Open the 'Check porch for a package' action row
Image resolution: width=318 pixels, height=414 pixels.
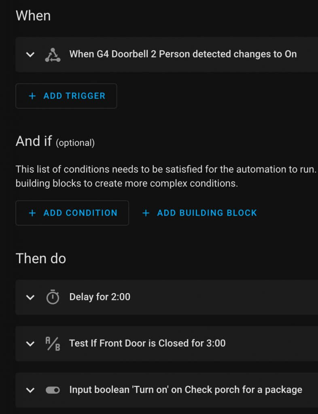click(x=186, y=390)
